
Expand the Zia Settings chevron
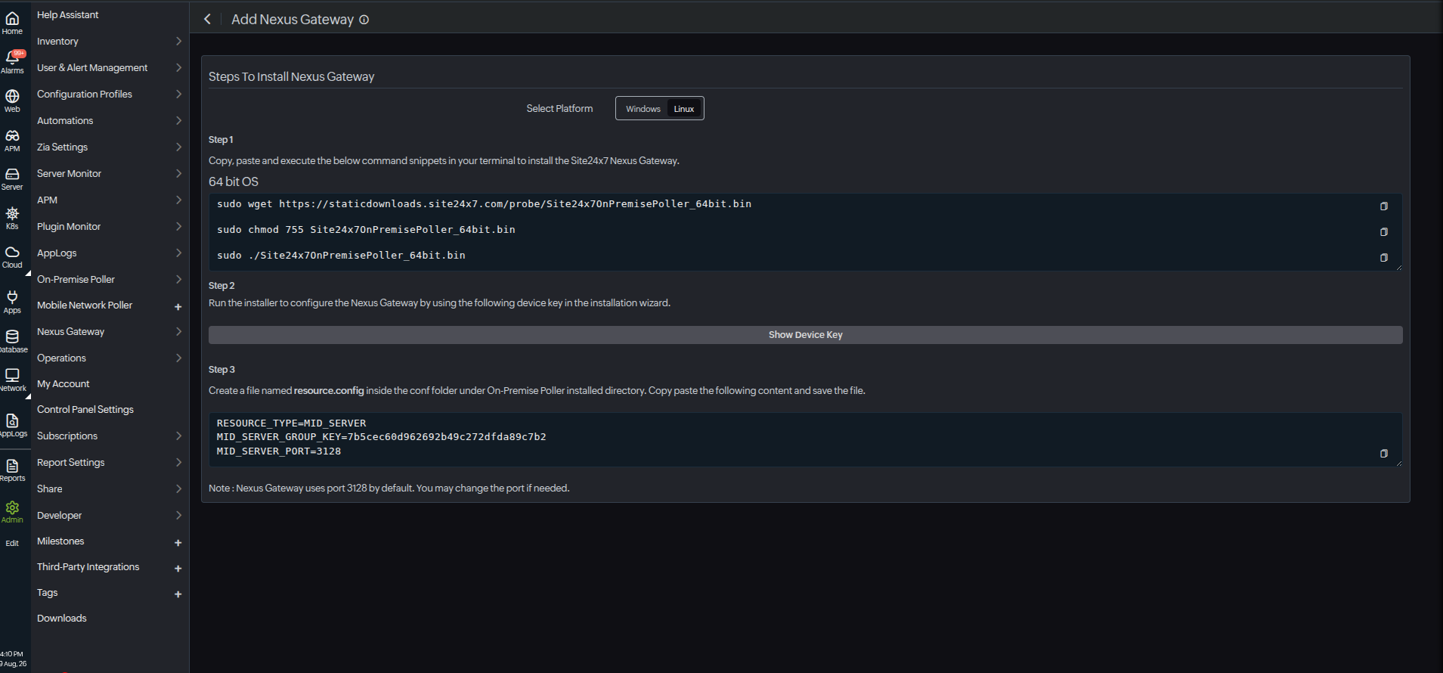(178, 147)
